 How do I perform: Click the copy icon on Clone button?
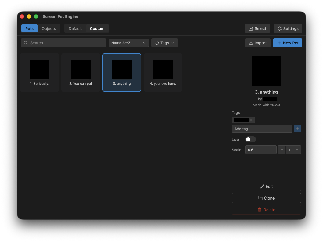(x=260, y=198)
